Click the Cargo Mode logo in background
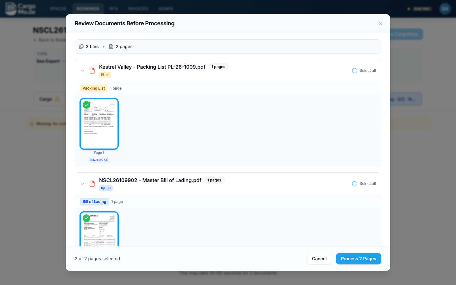 click(21, 9)
